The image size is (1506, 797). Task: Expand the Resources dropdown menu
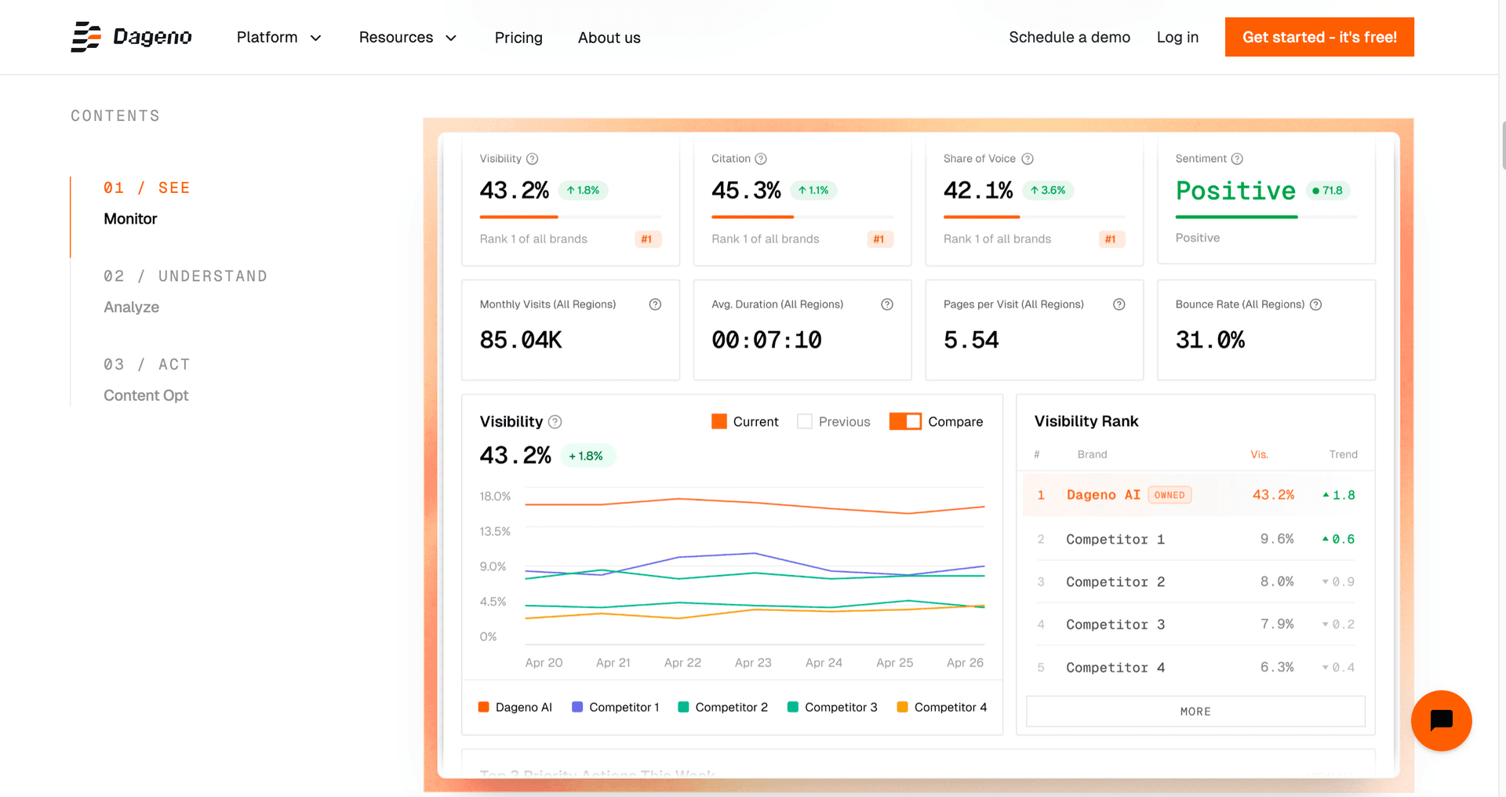point(408,38)
